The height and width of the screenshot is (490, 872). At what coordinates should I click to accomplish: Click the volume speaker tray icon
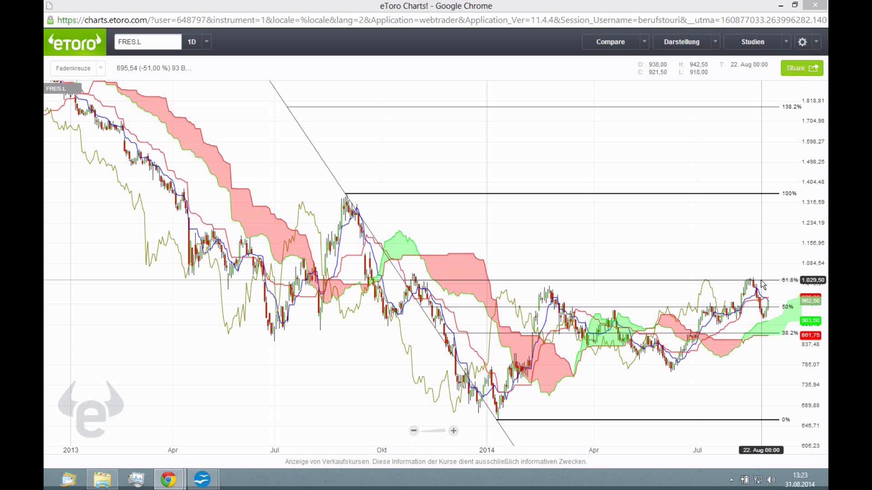771,480
